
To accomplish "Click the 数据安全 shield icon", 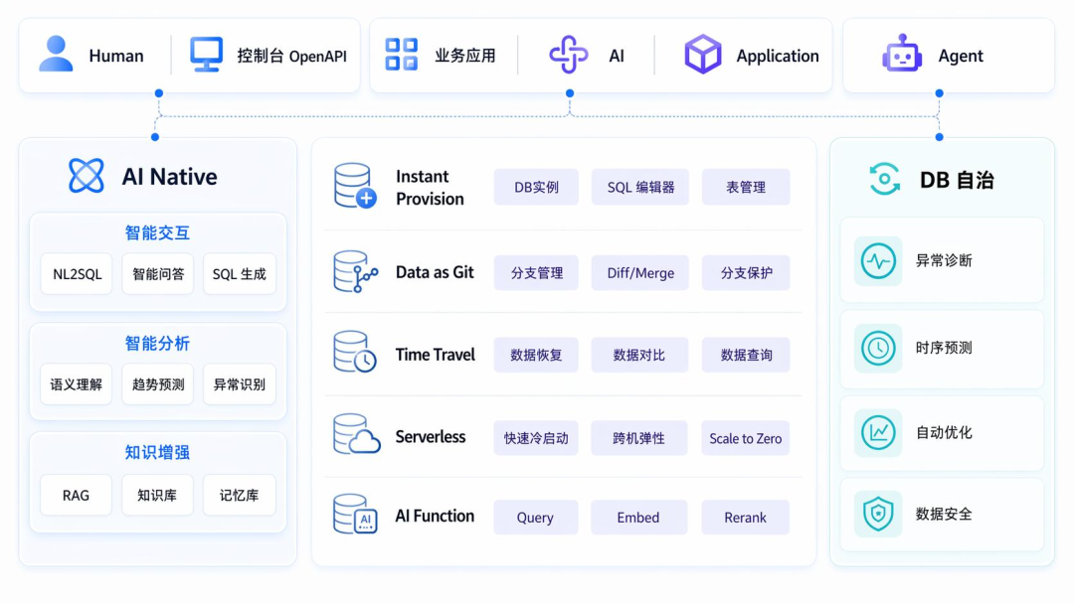I will coord(878,514).
